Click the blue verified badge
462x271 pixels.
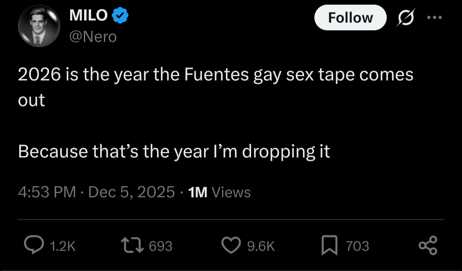[120, 16]
